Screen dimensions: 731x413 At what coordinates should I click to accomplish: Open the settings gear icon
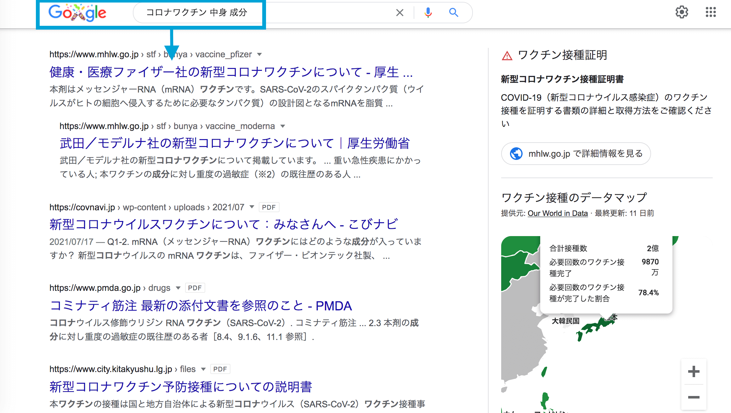pos(682,12)
